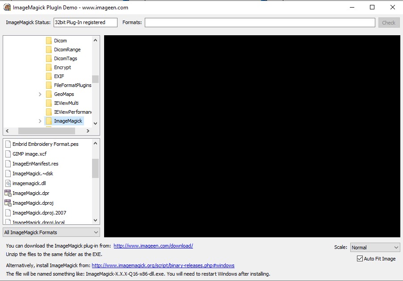Maximize the ImageMagick PlugIn Demo window
Viewport: 403px width, 281px height.
(372, 7)
